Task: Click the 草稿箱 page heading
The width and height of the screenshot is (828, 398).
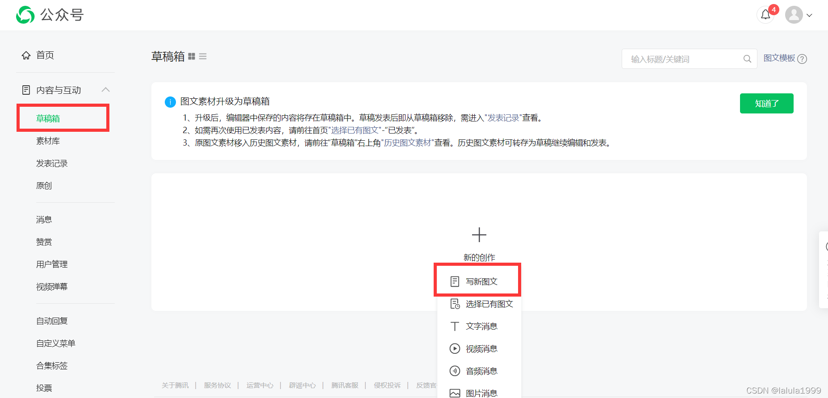Action: click(x=168, y=56)
